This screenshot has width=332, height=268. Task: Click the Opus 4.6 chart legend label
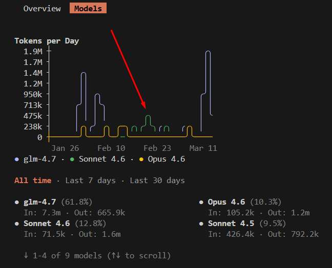pos(167,159)
